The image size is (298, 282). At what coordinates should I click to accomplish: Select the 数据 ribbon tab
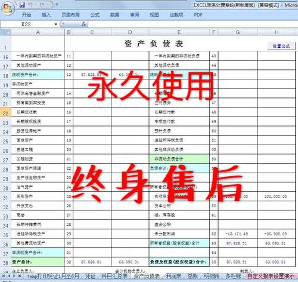coord(114,15)
